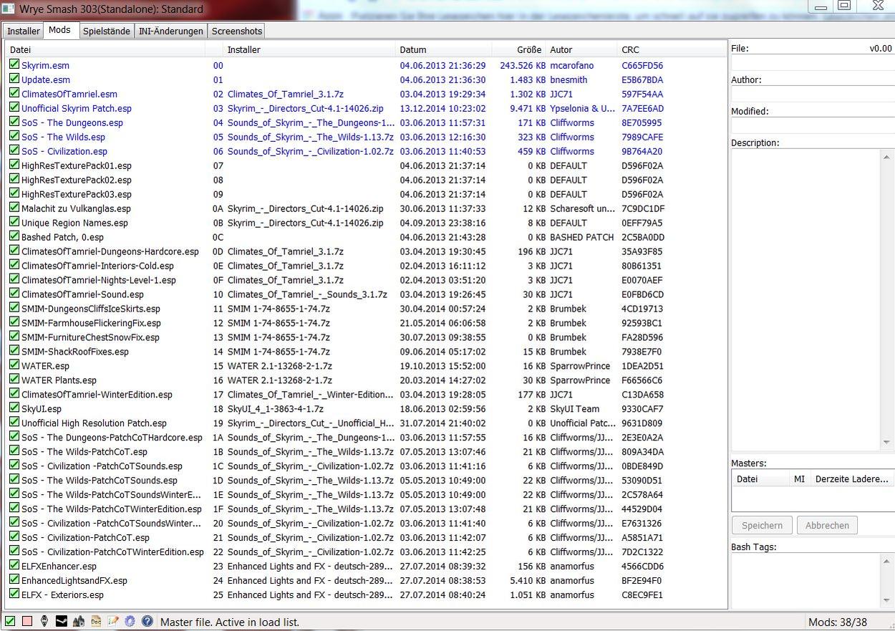Uncheck Bashed Patch, 0.esp checkbox

coord(14,236)
